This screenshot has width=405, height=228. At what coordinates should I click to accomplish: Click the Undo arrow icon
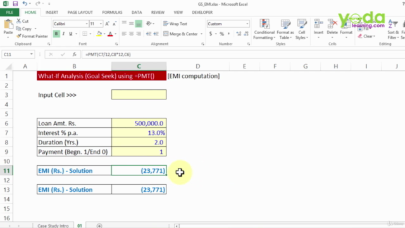25,4
